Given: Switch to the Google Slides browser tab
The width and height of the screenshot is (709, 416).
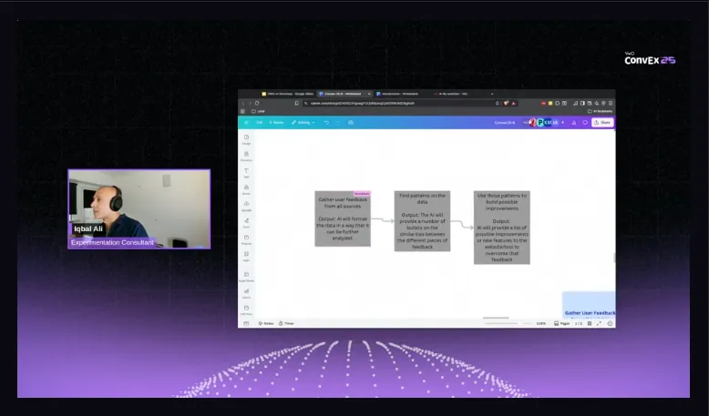Looking at the screenshot, I should point(288,94).
